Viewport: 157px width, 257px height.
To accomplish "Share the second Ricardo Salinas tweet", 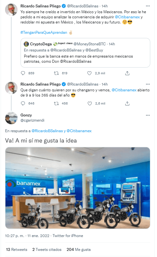I will click(x=127, y=104).
